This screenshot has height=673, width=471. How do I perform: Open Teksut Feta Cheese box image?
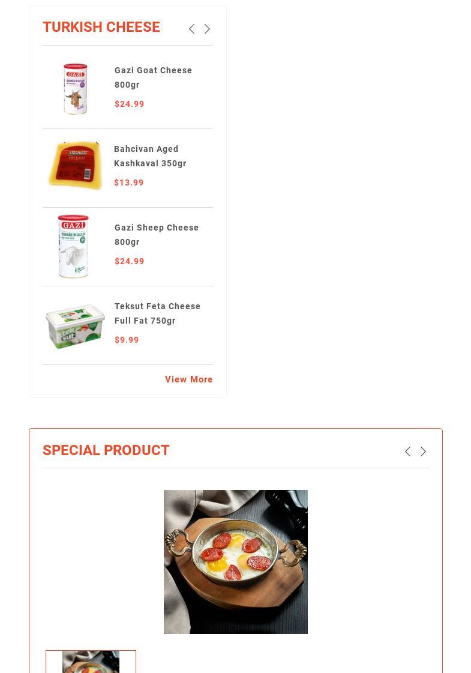coord(76,326)
